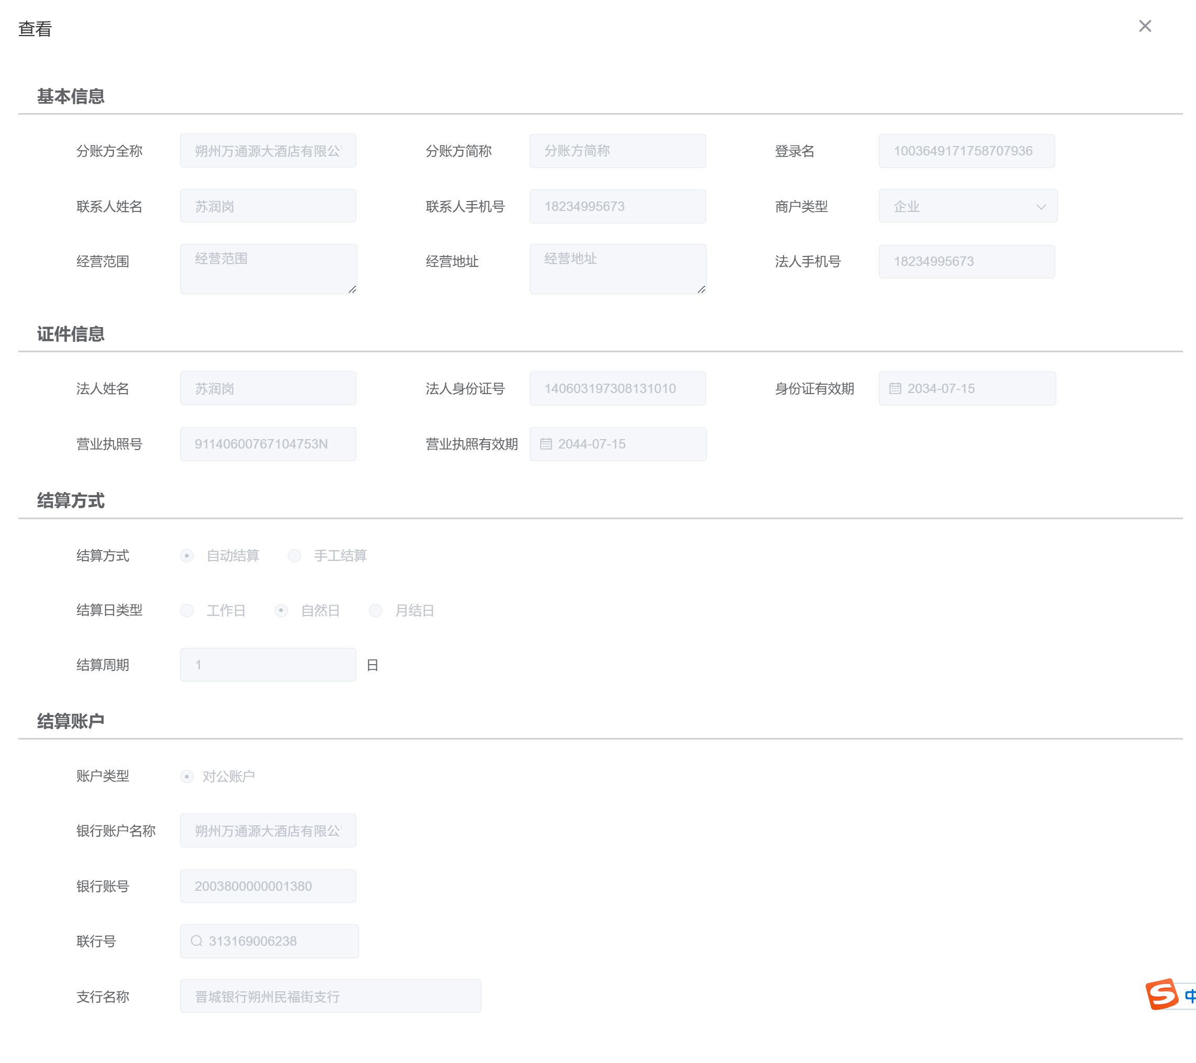This screenshot has width=1196, height=1063.
Task: Click the 分账方全称 input field
Action: pyautogui.click(x=268, y=151)
